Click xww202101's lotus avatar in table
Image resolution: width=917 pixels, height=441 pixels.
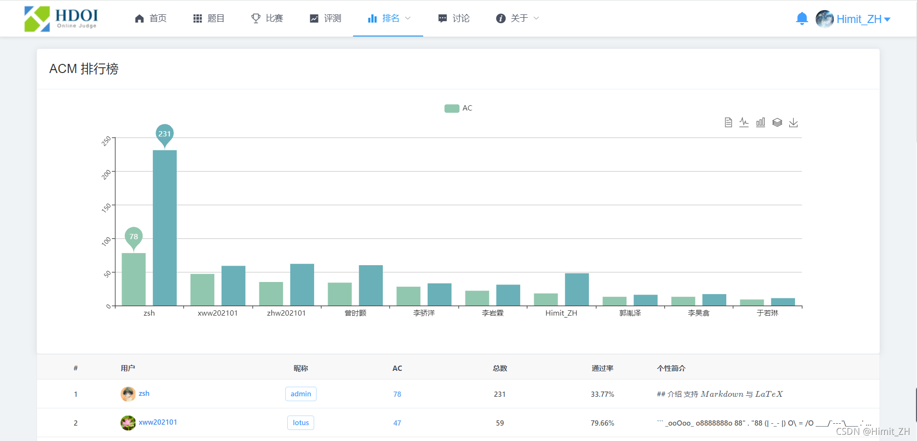(128, 423)
